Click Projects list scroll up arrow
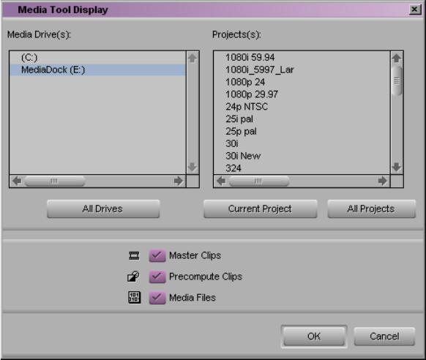This screenshot has height=360, width=426. pos(397,58)
